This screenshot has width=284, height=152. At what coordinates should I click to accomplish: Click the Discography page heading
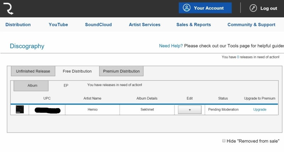27,46
